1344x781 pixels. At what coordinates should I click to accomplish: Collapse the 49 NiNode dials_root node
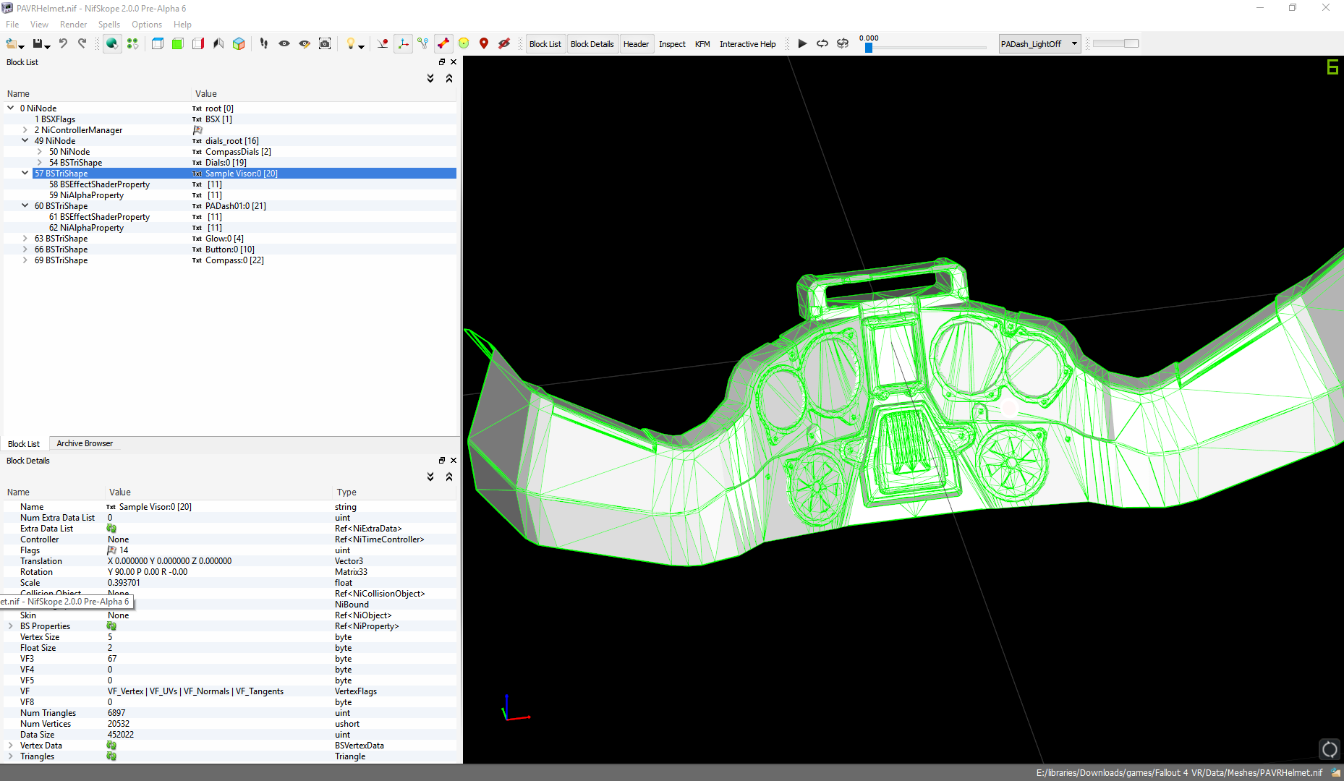tap(25, 141)
